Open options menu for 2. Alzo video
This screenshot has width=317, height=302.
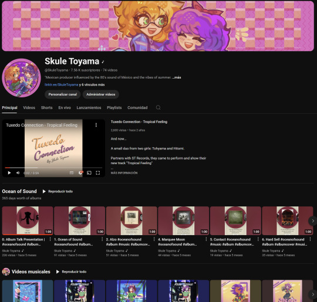pos(154,239)
